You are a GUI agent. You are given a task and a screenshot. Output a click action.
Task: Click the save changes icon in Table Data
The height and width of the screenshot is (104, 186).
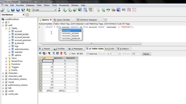pos(58,53)
